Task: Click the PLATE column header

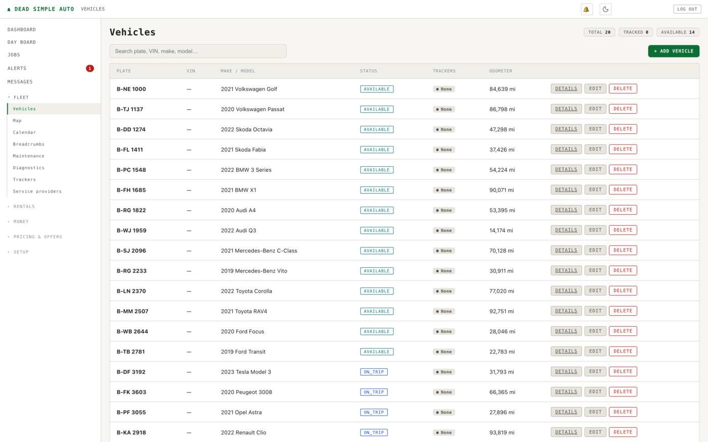Action: pos(124,71)
